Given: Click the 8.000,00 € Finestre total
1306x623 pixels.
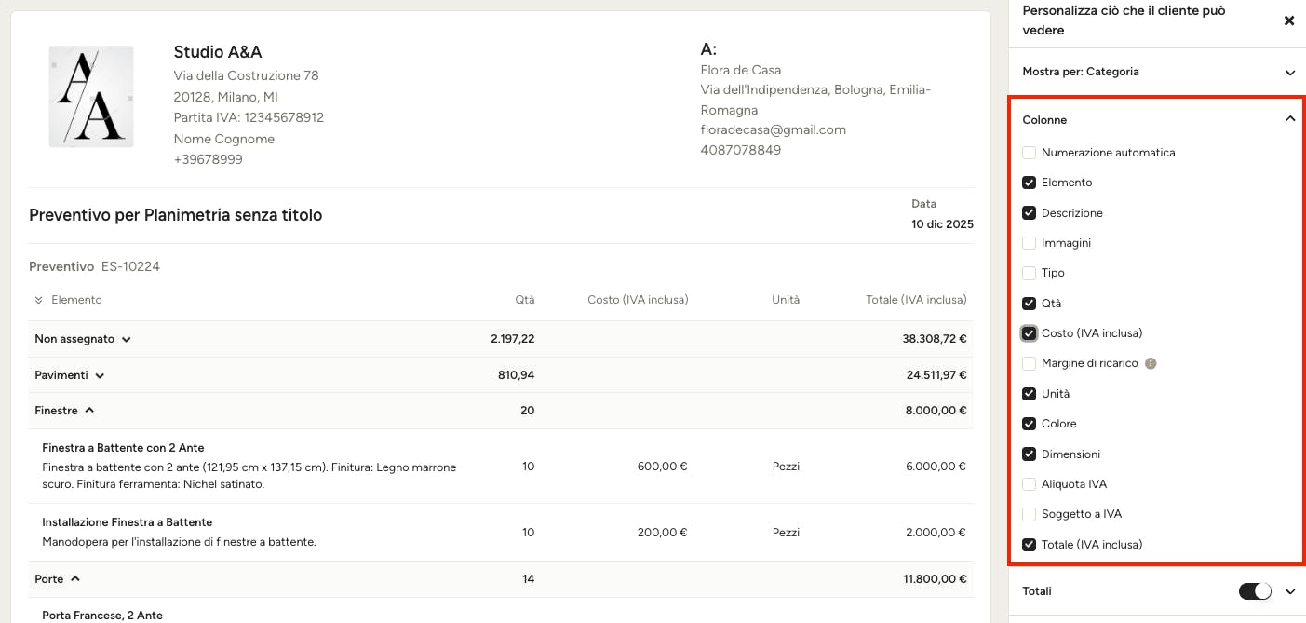Looking at the screenshot, I should click(x=936, y=411).
